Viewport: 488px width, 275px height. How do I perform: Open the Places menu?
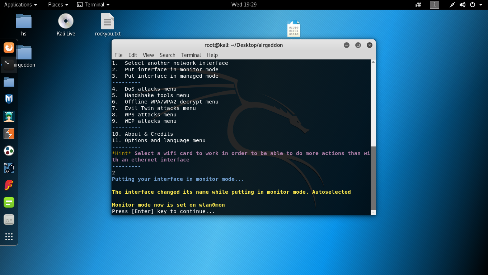pyautogui.click(x=58, y=5)
